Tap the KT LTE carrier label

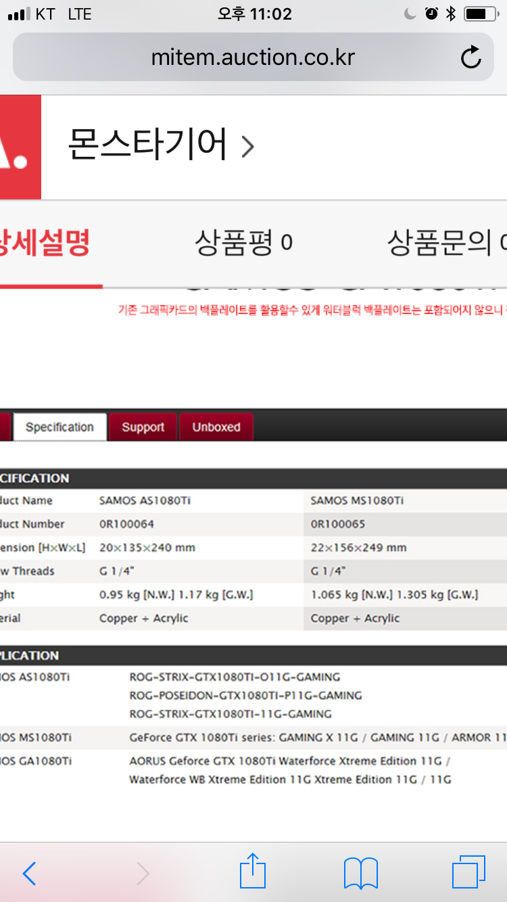coord(64,15)
